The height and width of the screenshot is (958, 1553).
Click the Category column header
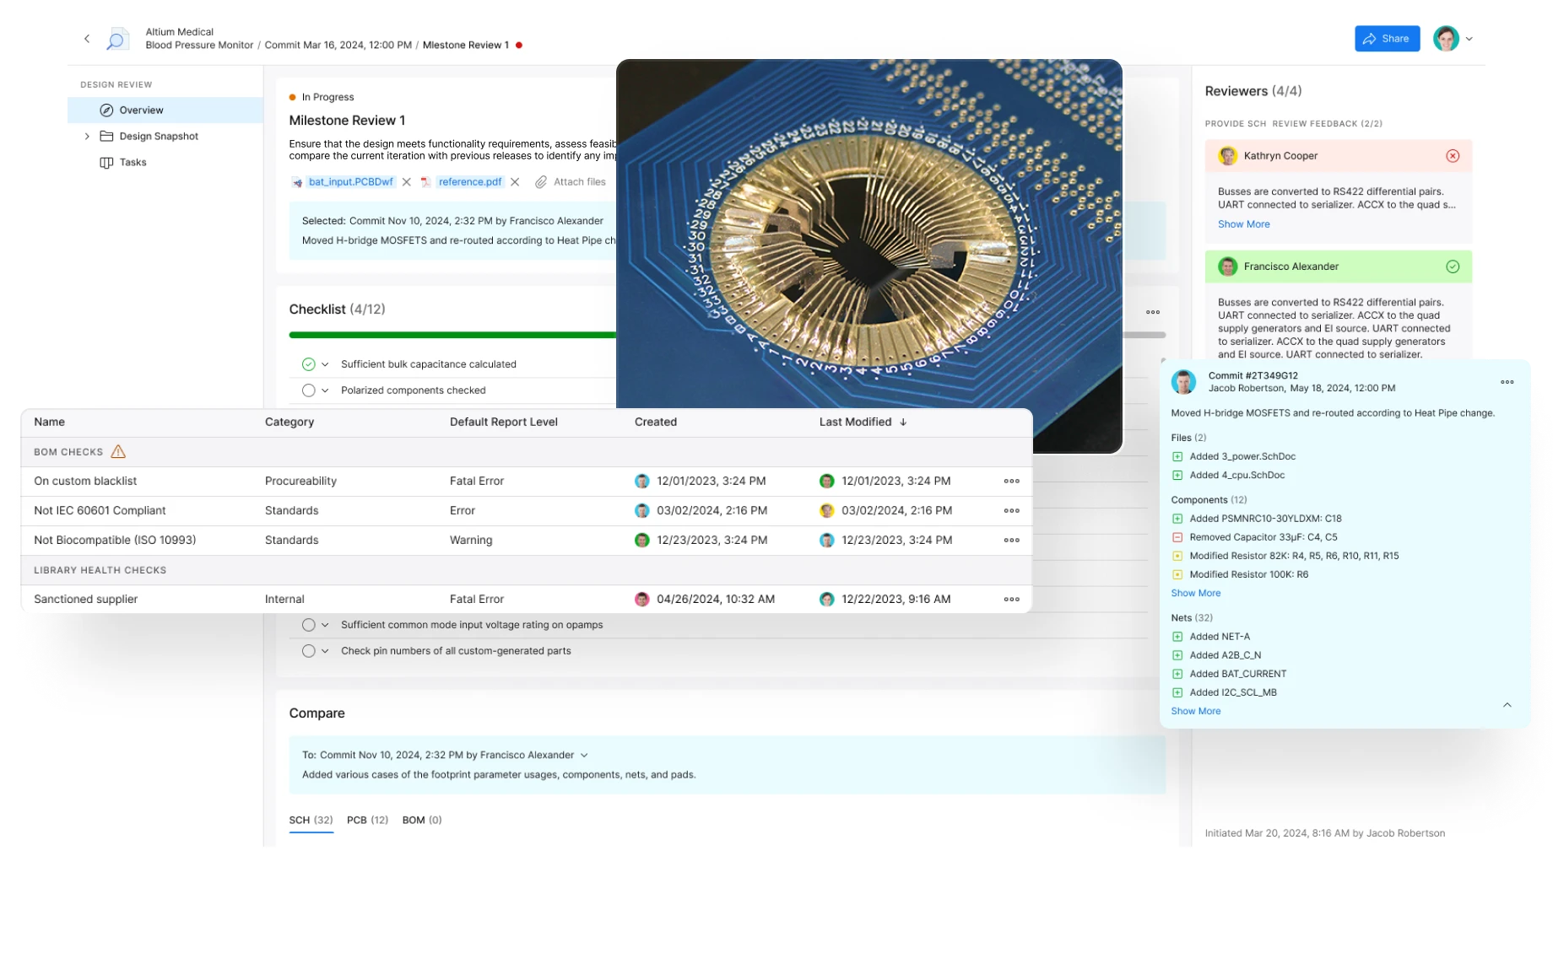(289, 422)
